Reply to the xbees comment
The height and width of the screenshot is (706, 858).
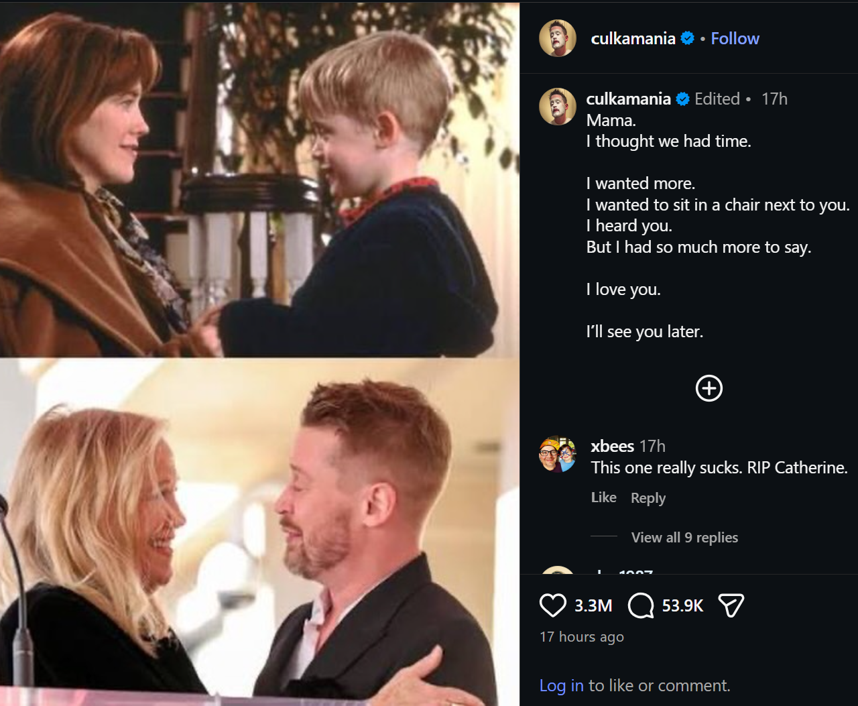[x=648, y=498]
